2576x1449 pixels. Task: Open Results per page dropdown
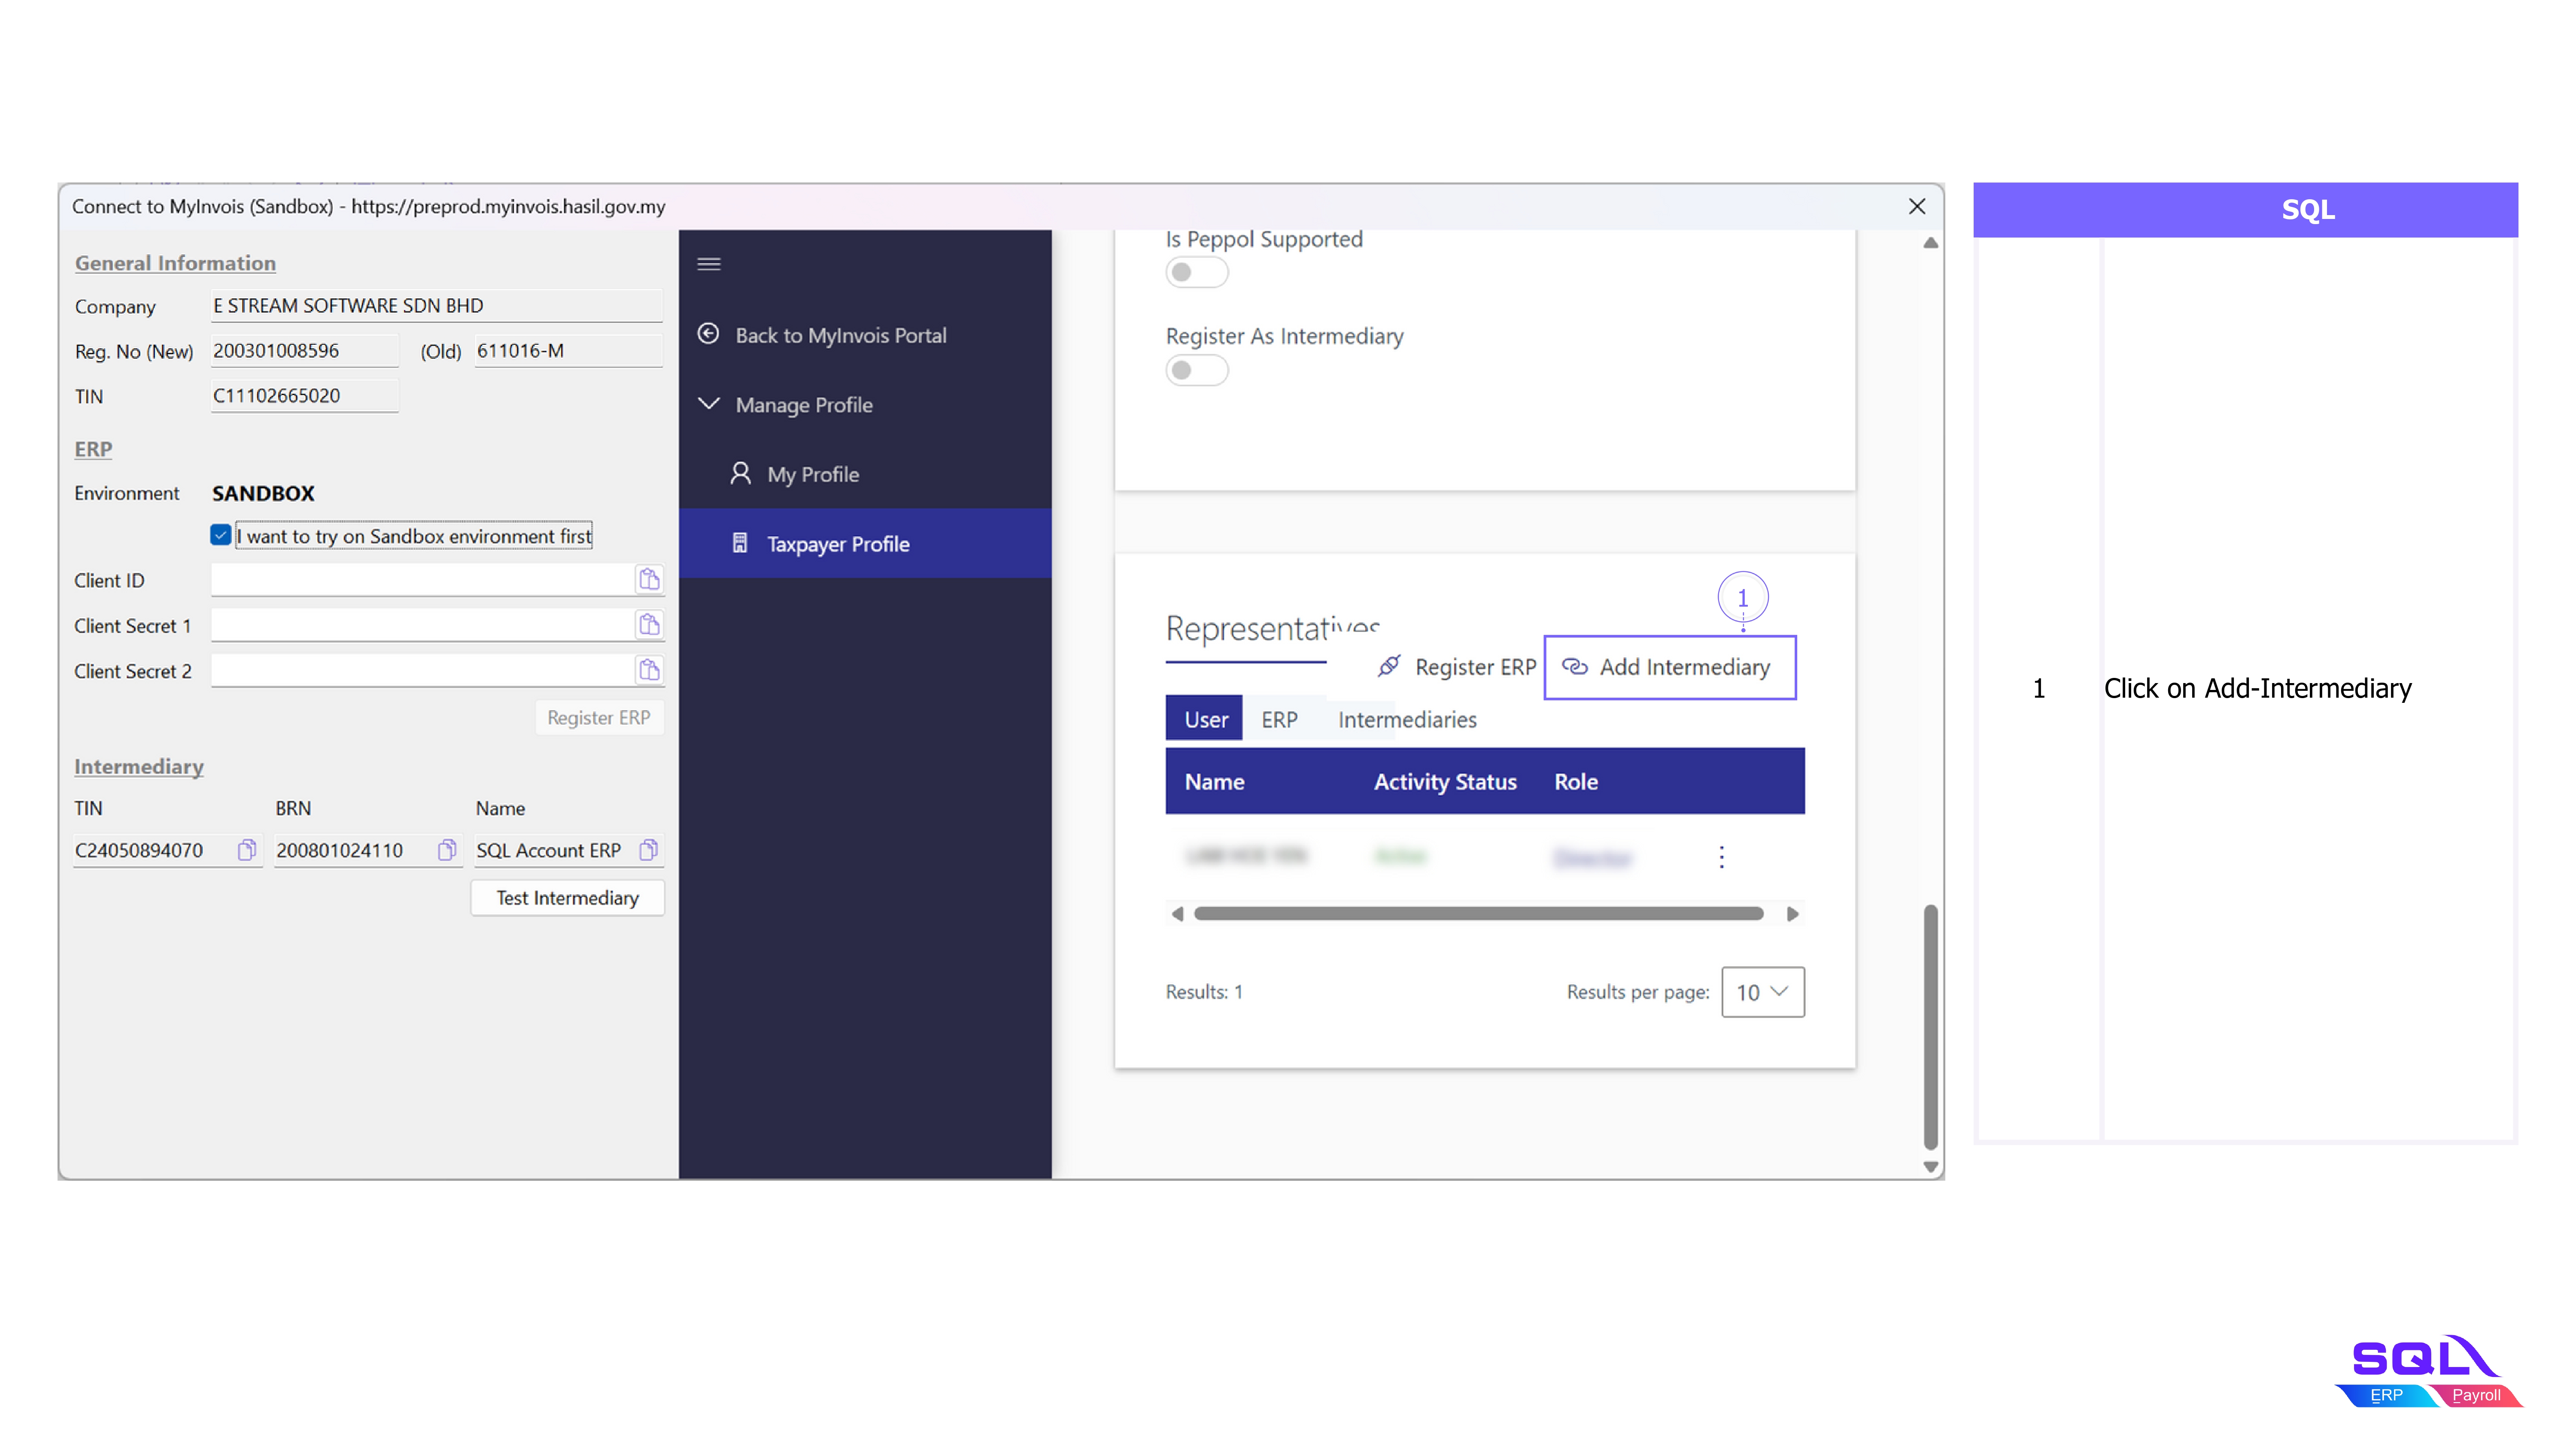pos(1762,992)
